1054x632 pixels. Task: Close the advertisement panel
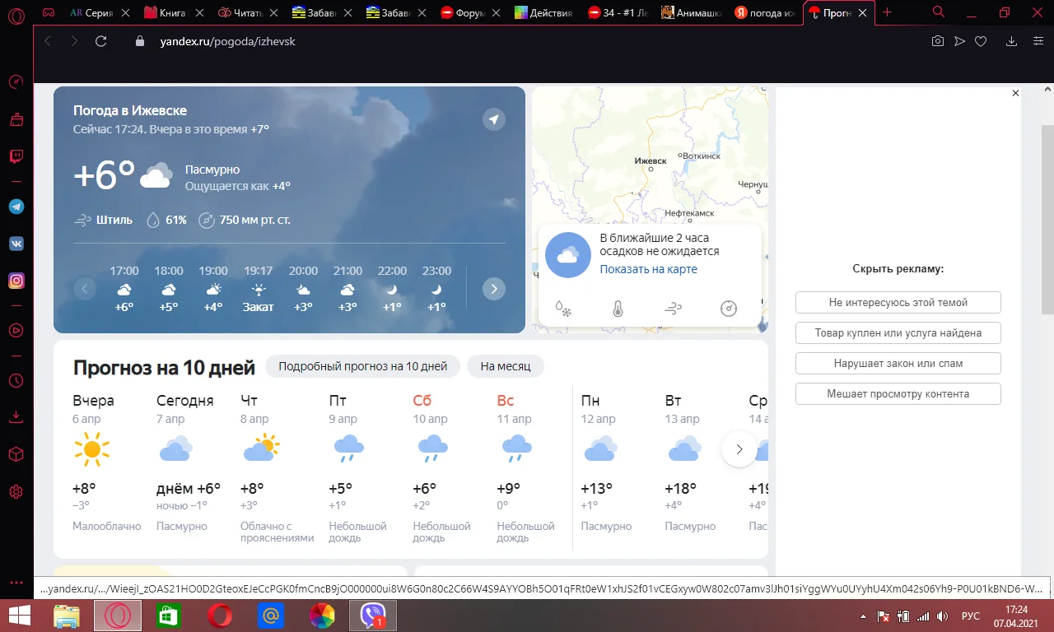click(1015, 93)
